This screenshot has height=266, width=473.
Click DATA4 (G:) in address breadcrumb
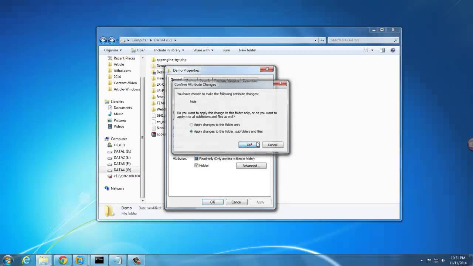tap(163, 40)
